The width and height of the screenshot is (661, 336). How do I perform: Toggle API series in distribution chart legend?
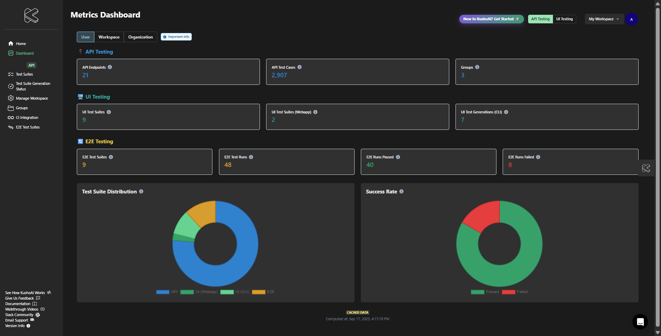[x=167, y=292]
